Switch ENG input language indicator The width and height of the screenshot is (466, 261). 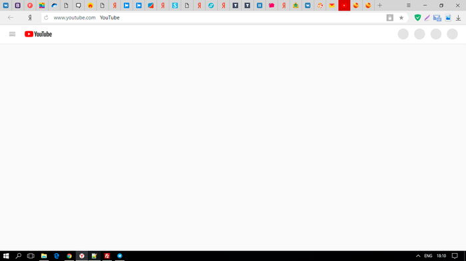[x=428, y=256]
